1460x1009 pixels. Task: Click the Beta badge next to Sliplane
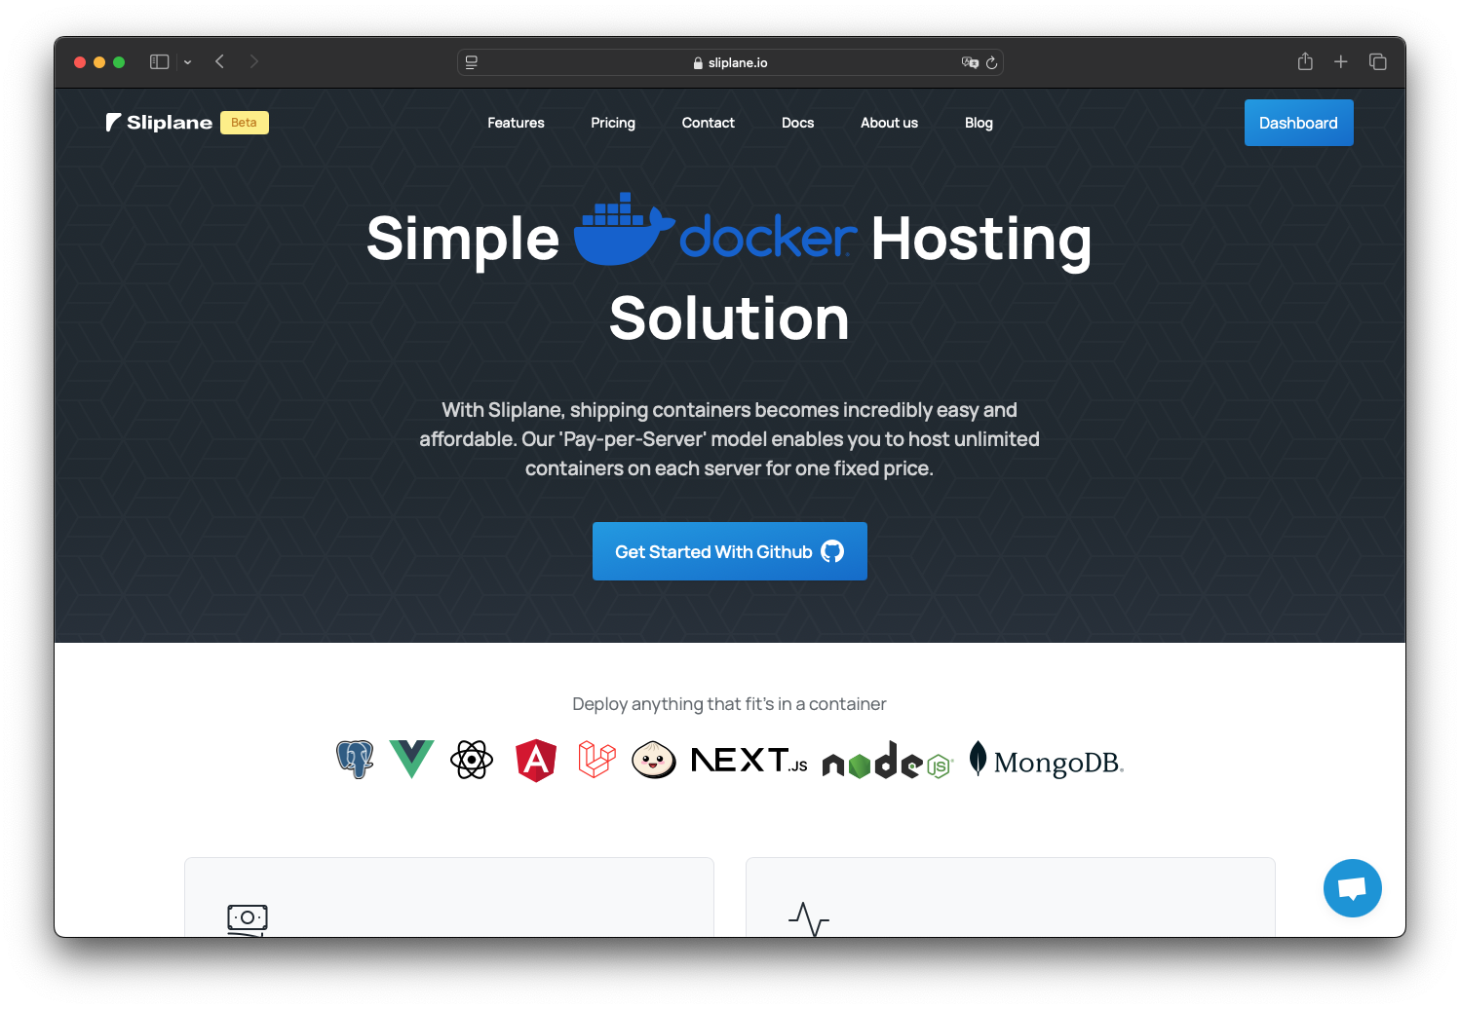(245, 123)
